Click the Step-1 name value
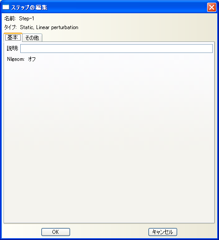 (26, 19)
